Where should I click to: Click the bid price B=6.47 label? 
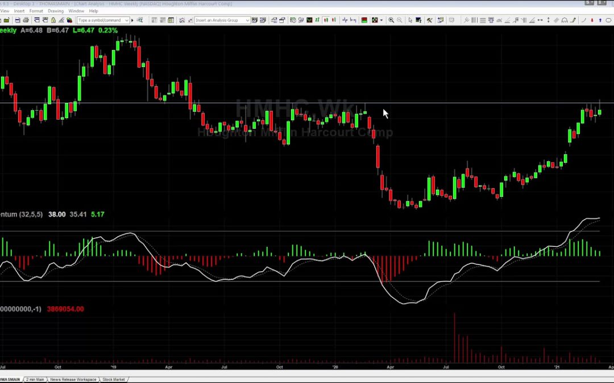point(57,30)
